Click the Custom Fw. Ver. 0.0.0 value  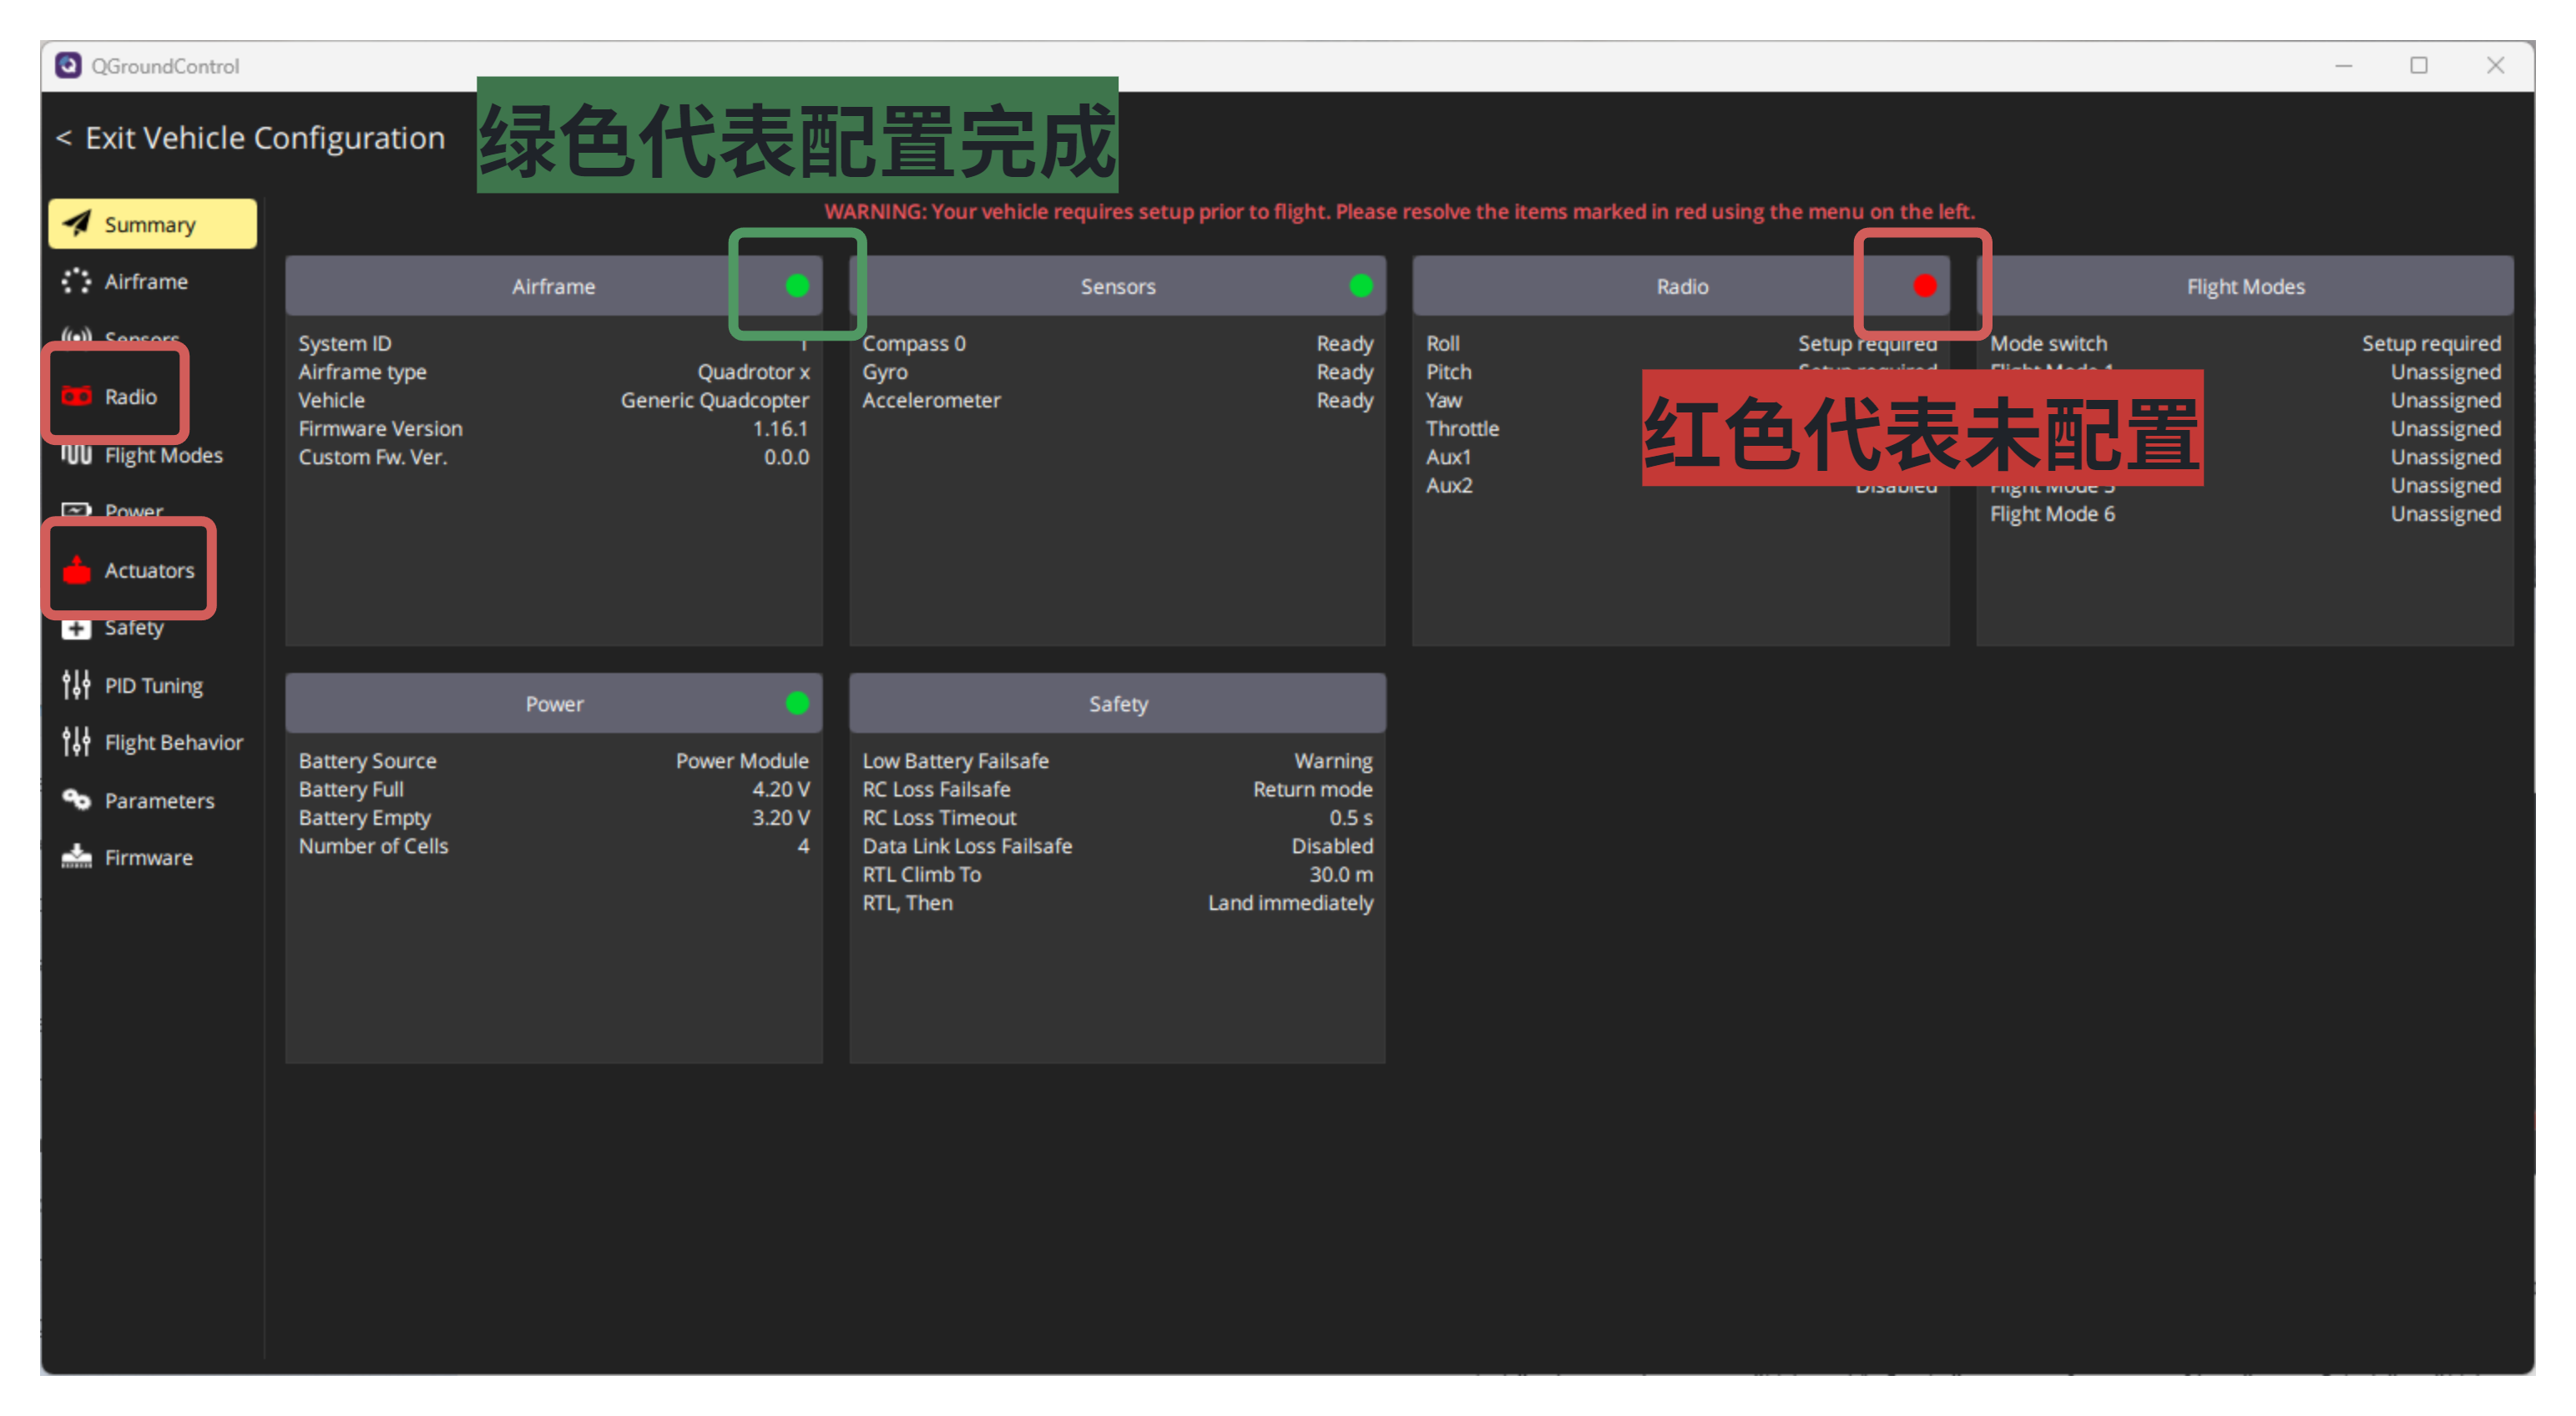(786, 457)
